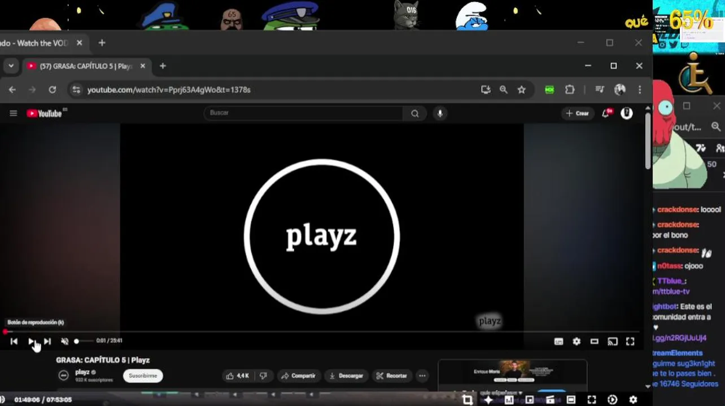Screen dimensions: 725x406
Task: Toggle subtitles on the YouTube player
Action: [x=558, y=341]
